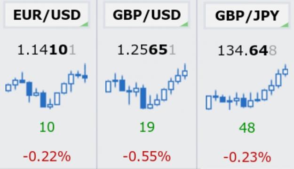Click the GBP/JPY spread value 48

click(247, 128)
